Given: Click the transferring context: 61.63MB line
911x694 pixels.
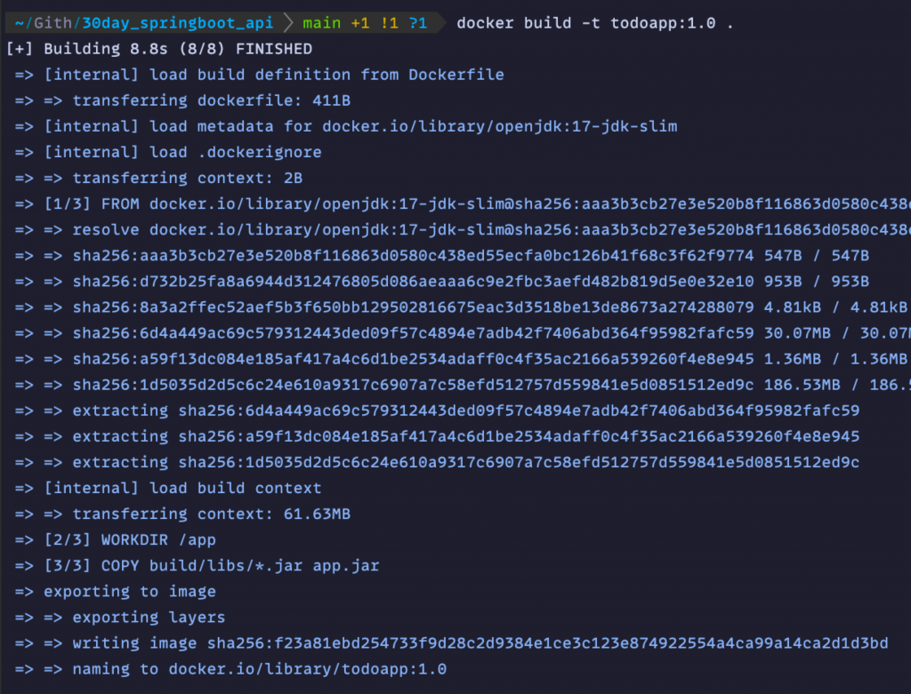Looking at the screenshot, I should (211, 515).
